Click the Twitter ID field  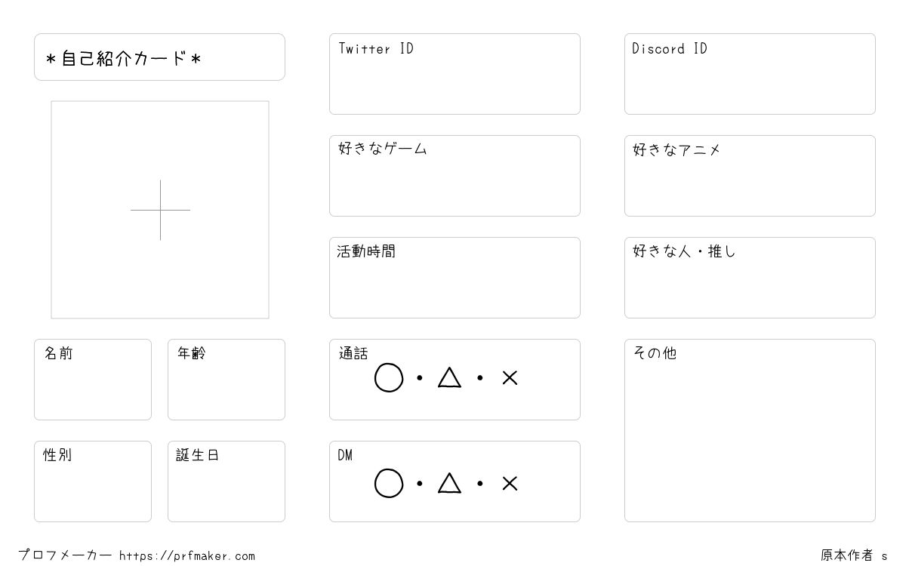click(455, 74)
